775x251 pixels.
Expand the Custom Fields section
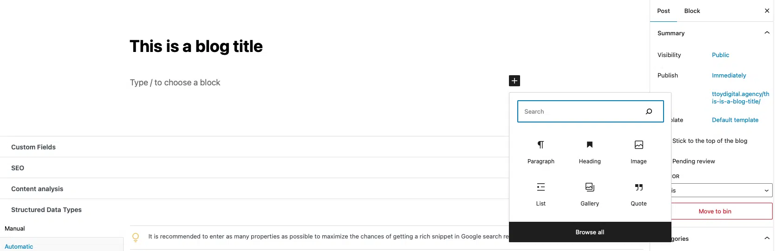click(x=254, y=147)
